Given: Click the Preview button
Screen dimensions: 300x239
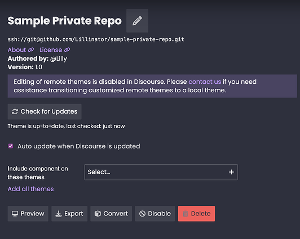Looking at the screenshot, I should [28, 214].
